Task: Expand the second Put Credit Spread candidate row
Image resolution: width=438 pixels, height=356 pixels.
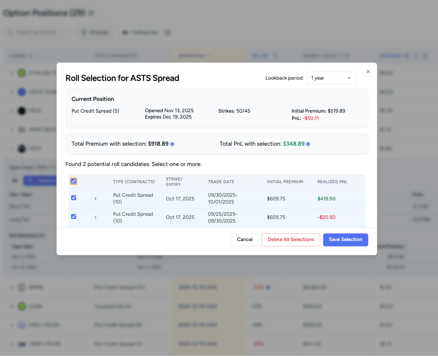Action: 95,217
